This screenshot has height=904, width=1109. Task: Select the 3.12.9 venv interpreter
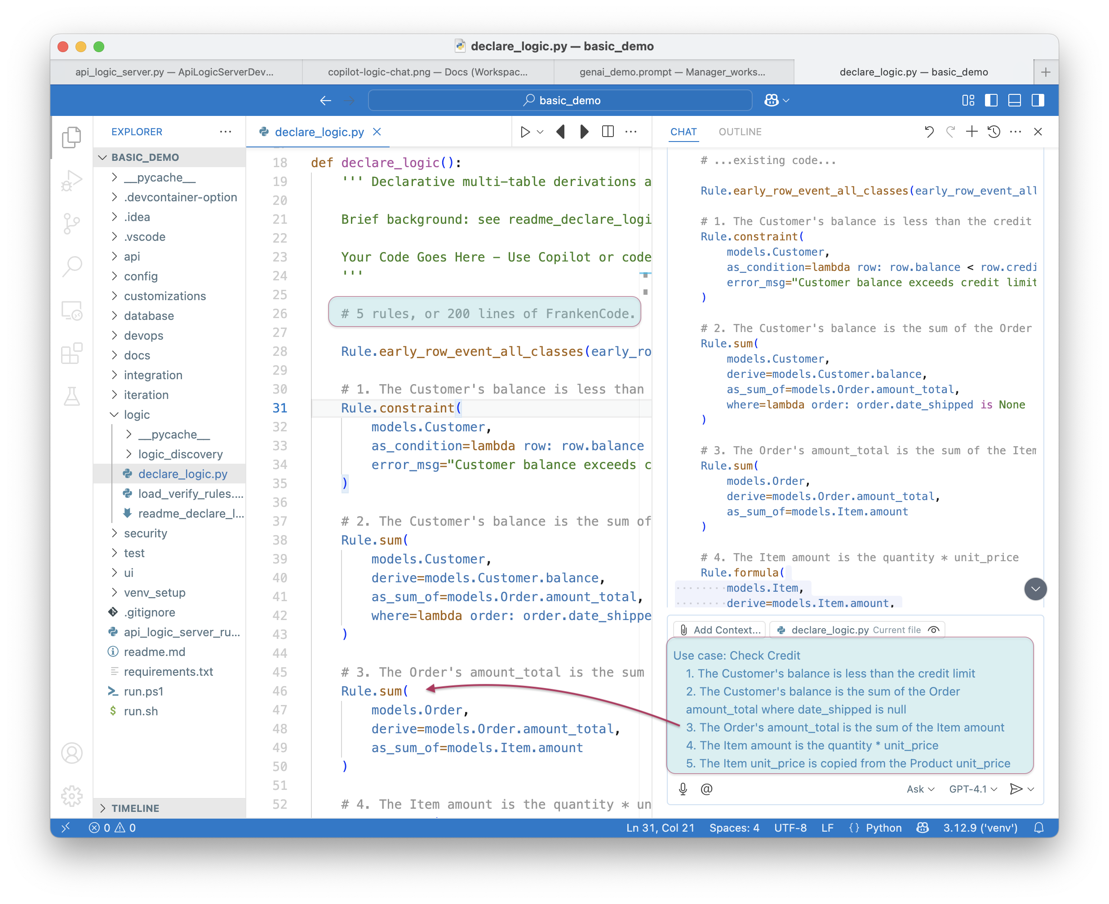(980, 828)
